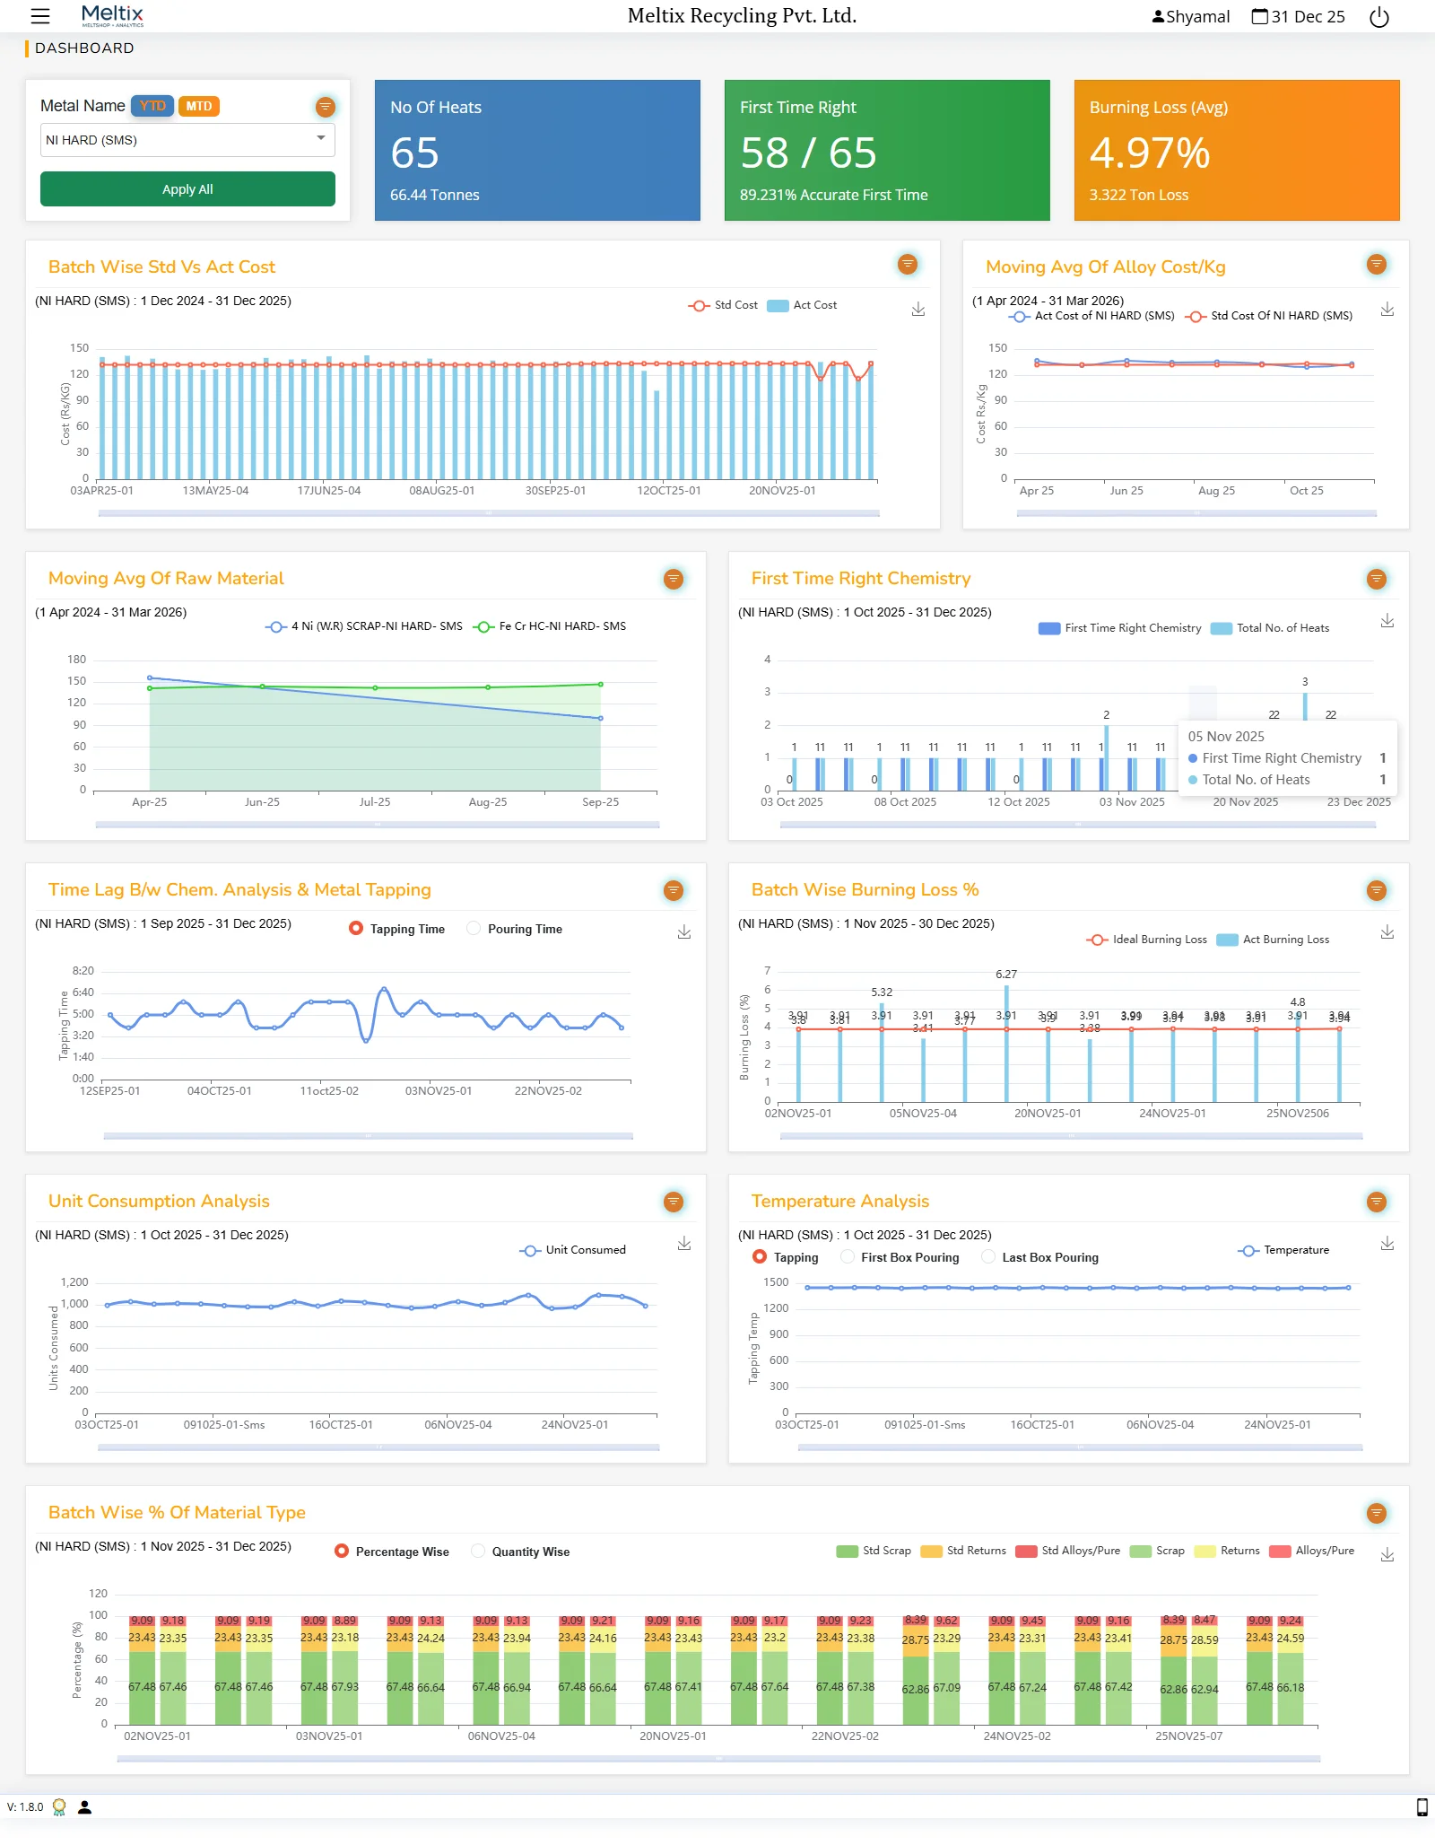Click zoom slider under Unit Consumption chart
1435x1845 pixels.
(378, 1447)
